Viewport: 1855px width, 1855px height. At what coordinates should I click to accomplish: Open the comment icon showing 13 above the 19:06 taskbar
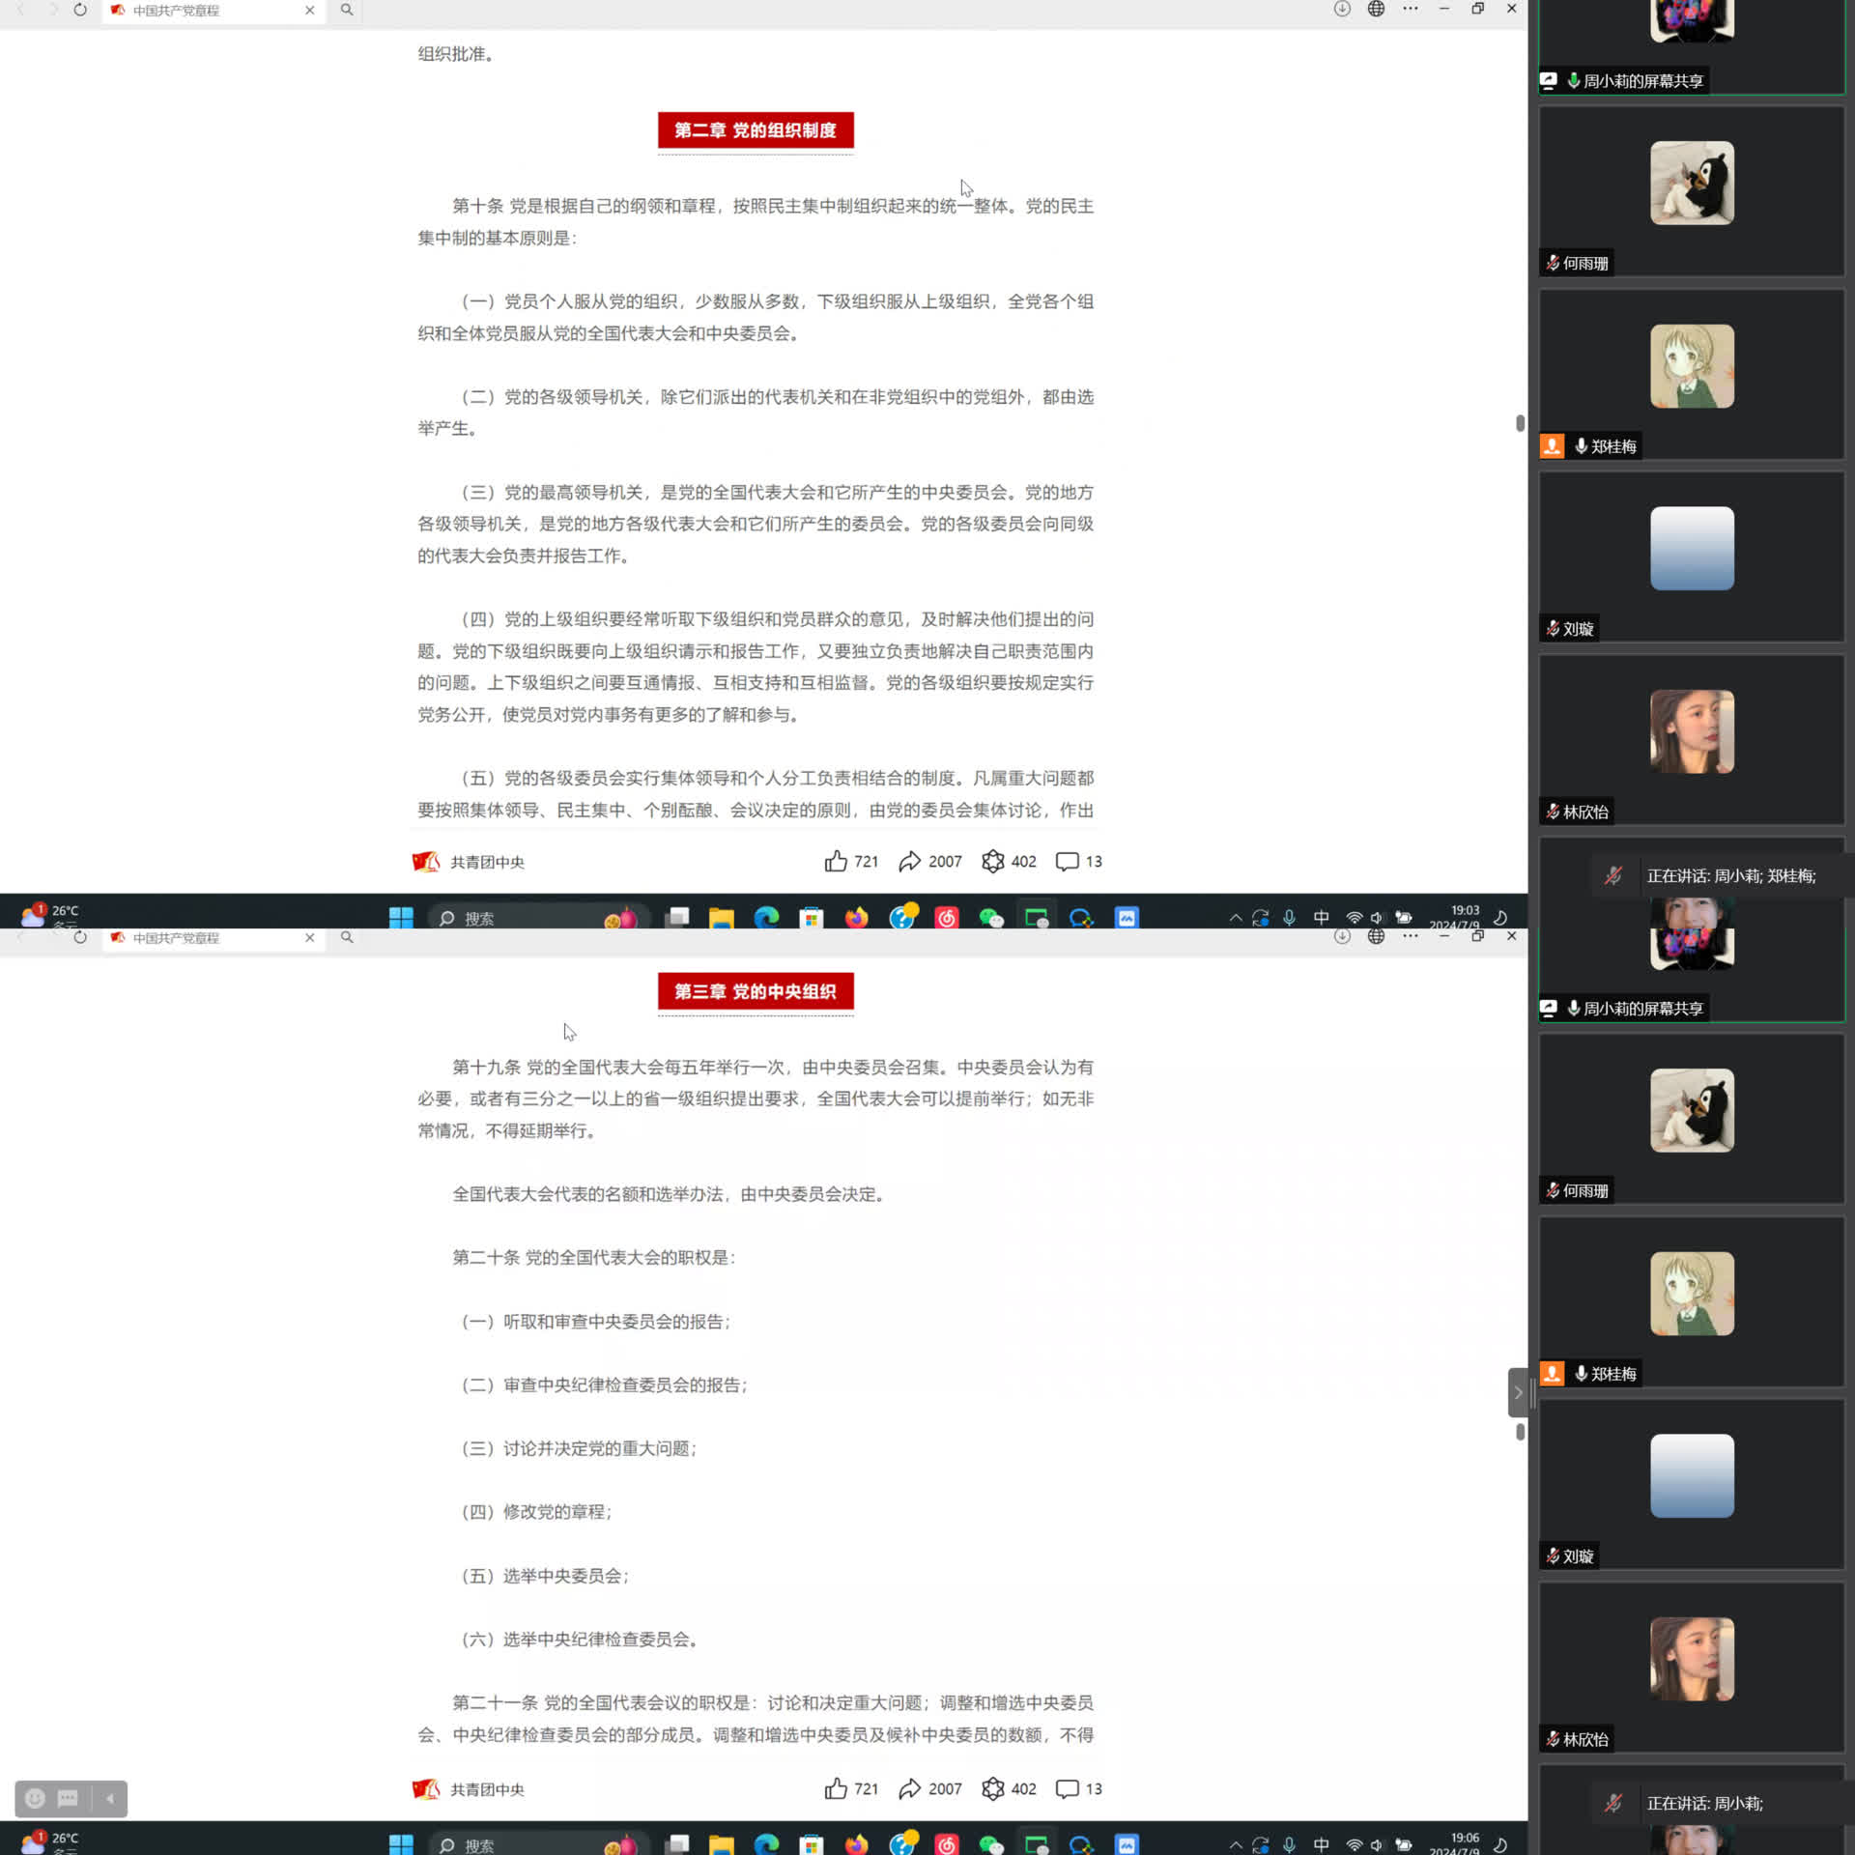coord(1067,1788)
